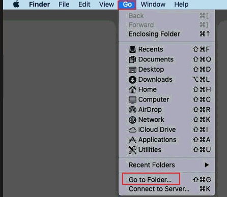The image size is (227, 197).
Task: Open the View menu
Action: coord(106,4)
